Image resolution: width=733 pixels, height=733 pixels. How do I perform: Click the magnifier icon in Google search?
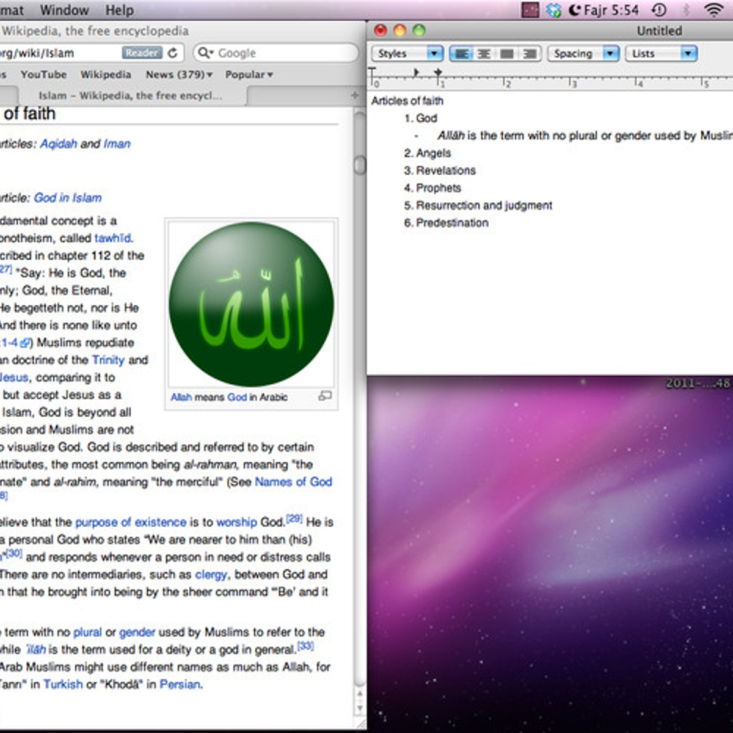[x=205, y=53]
